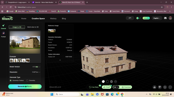
Task: Open the Discord icon in header
Action: [165, 18]
